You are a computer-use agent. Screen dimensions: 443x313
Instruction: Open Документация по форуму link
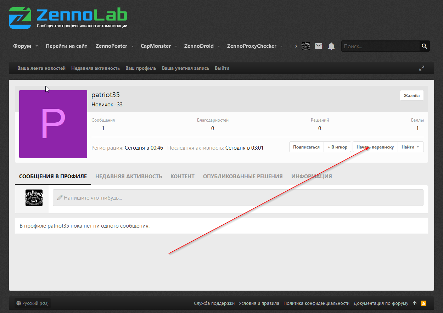tap(381, 303)
